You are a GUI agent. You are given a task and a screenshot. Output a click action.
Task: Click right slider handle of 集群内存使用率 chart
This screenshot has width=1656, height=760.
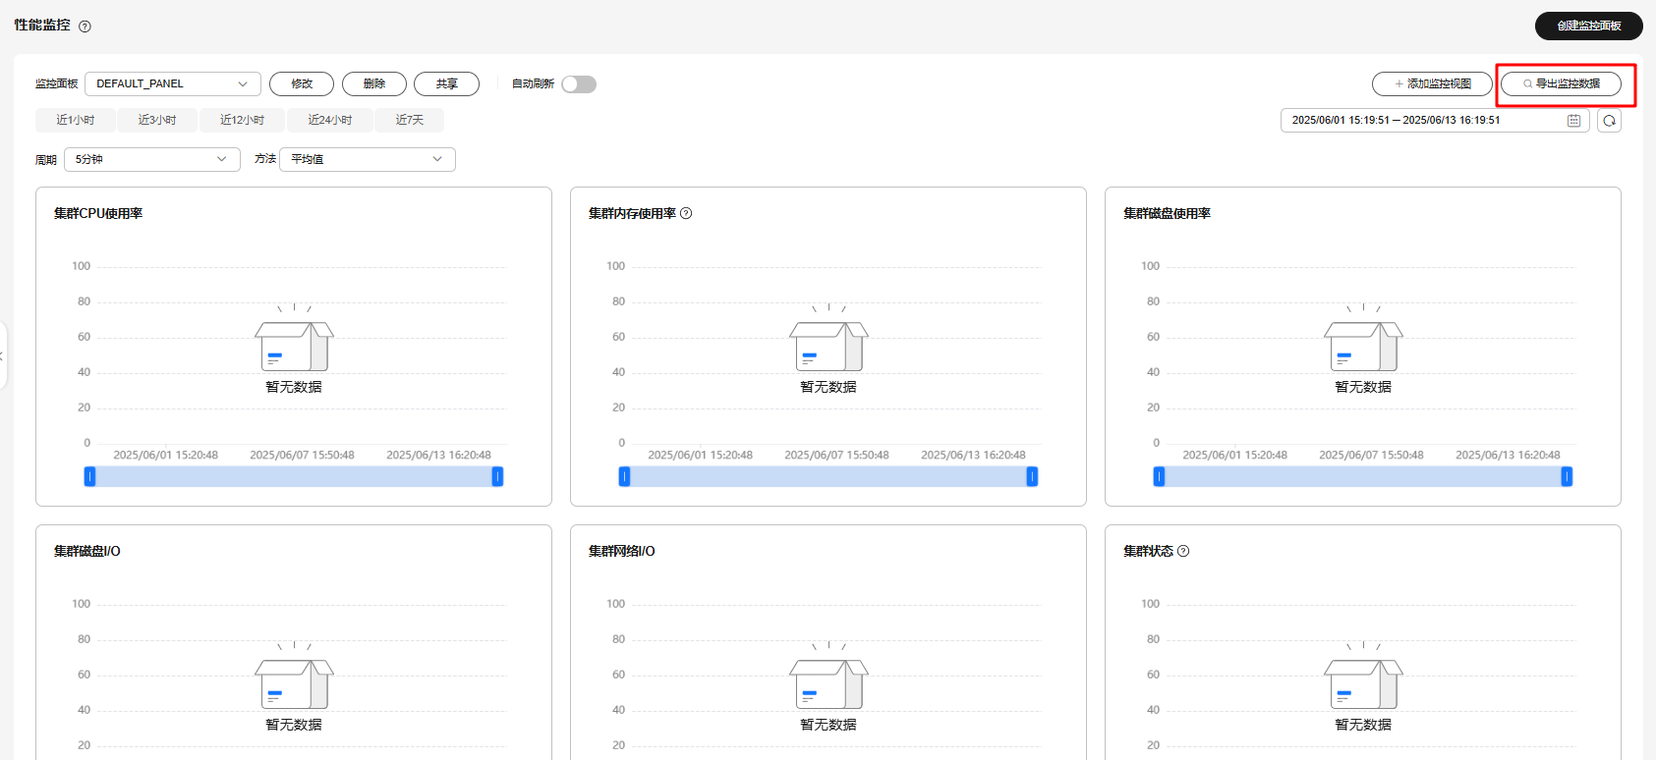pos(1032,476)
